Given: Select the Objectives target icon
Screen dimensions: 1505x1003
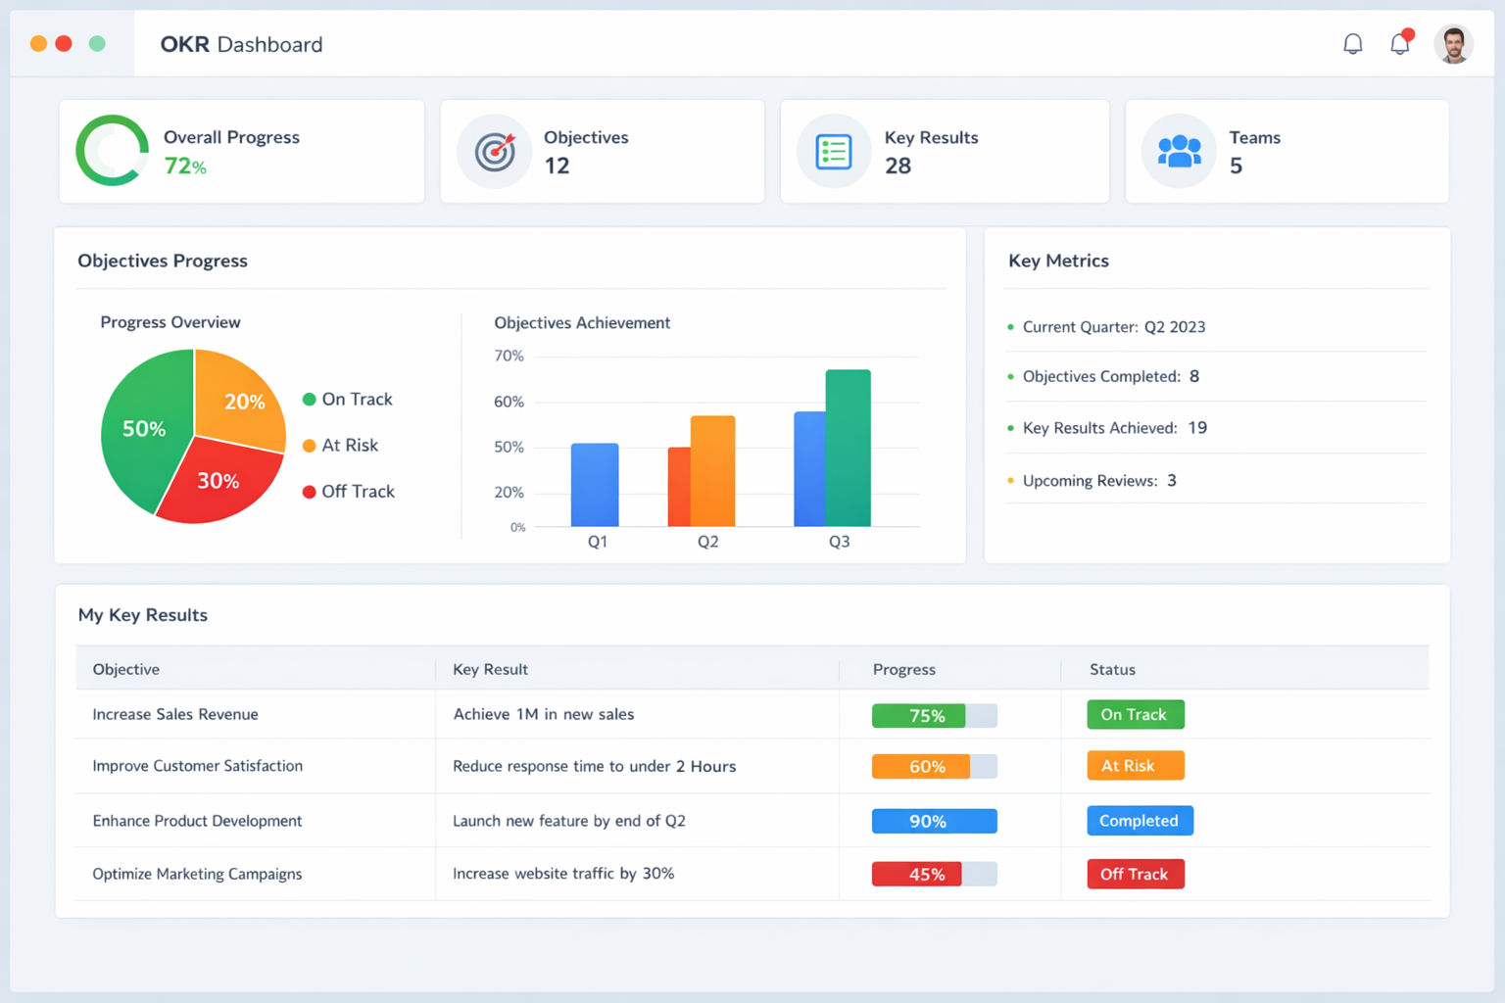Looking at the screenshot, I should pyautogui.click(x=494, y=152).
